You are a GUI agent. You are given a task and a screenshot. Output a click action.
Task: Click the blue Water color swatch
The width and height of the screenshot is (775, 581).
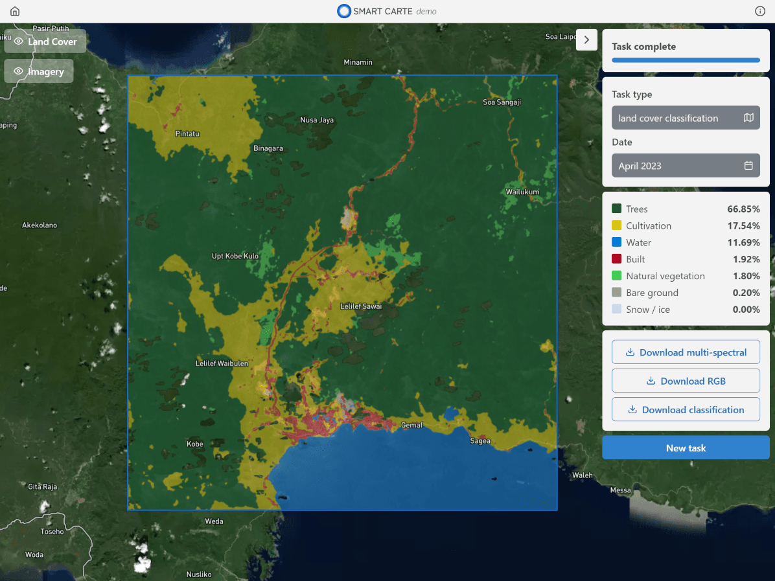coord(617,243)
